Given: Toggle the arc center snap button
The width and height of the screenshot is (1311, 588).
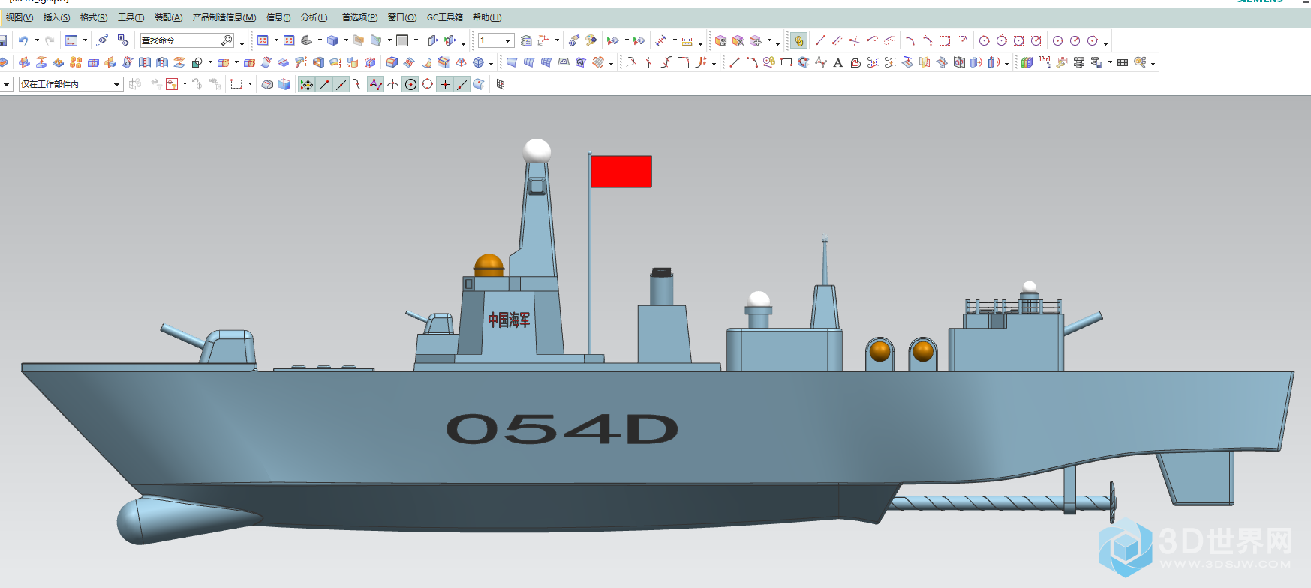Looking at the screenshot, I should 410,84.
